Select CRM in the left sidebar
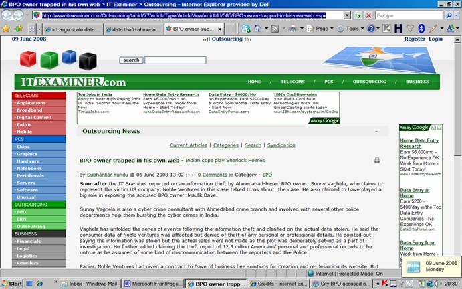462x289 pixels. 39,219
